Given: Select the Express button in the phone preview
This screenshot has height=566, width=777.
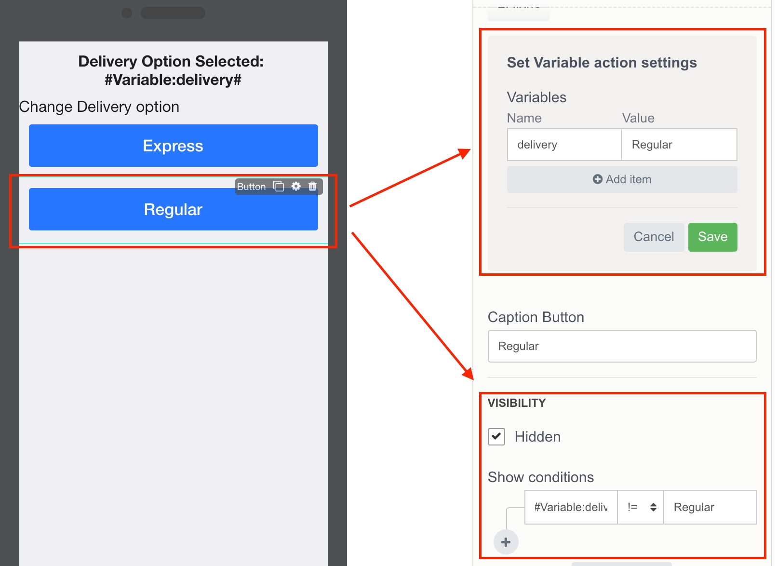Looking at the screenshot, I should tap(173, 146).
